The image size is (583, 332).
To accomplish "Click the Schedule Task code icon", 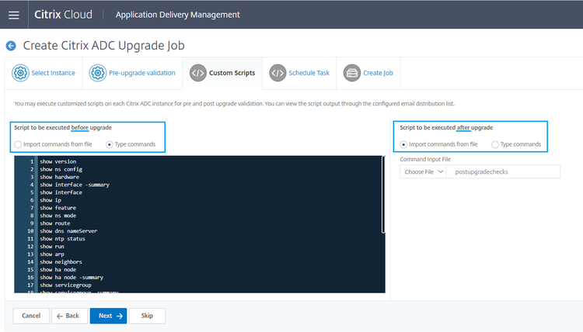I will [x=278, y=73].
